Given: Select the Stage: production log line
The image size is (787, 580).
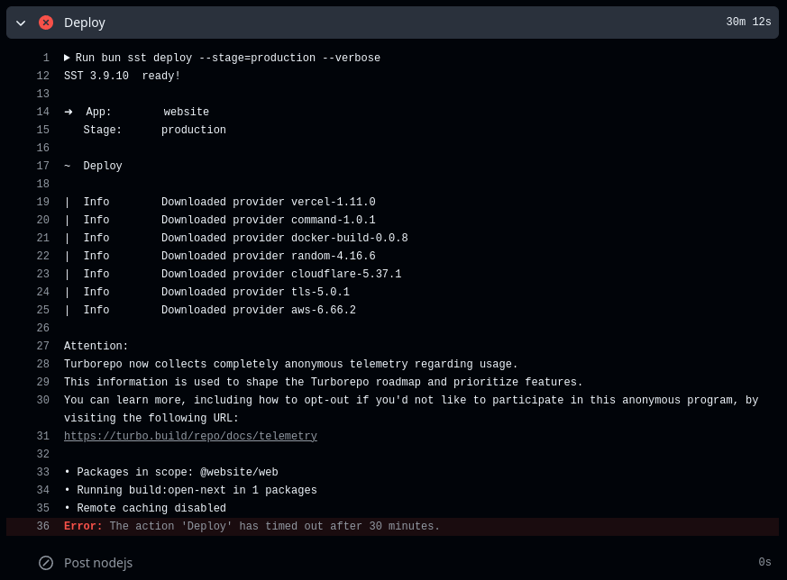Looking at the screenshot, I should click(154, 130).
